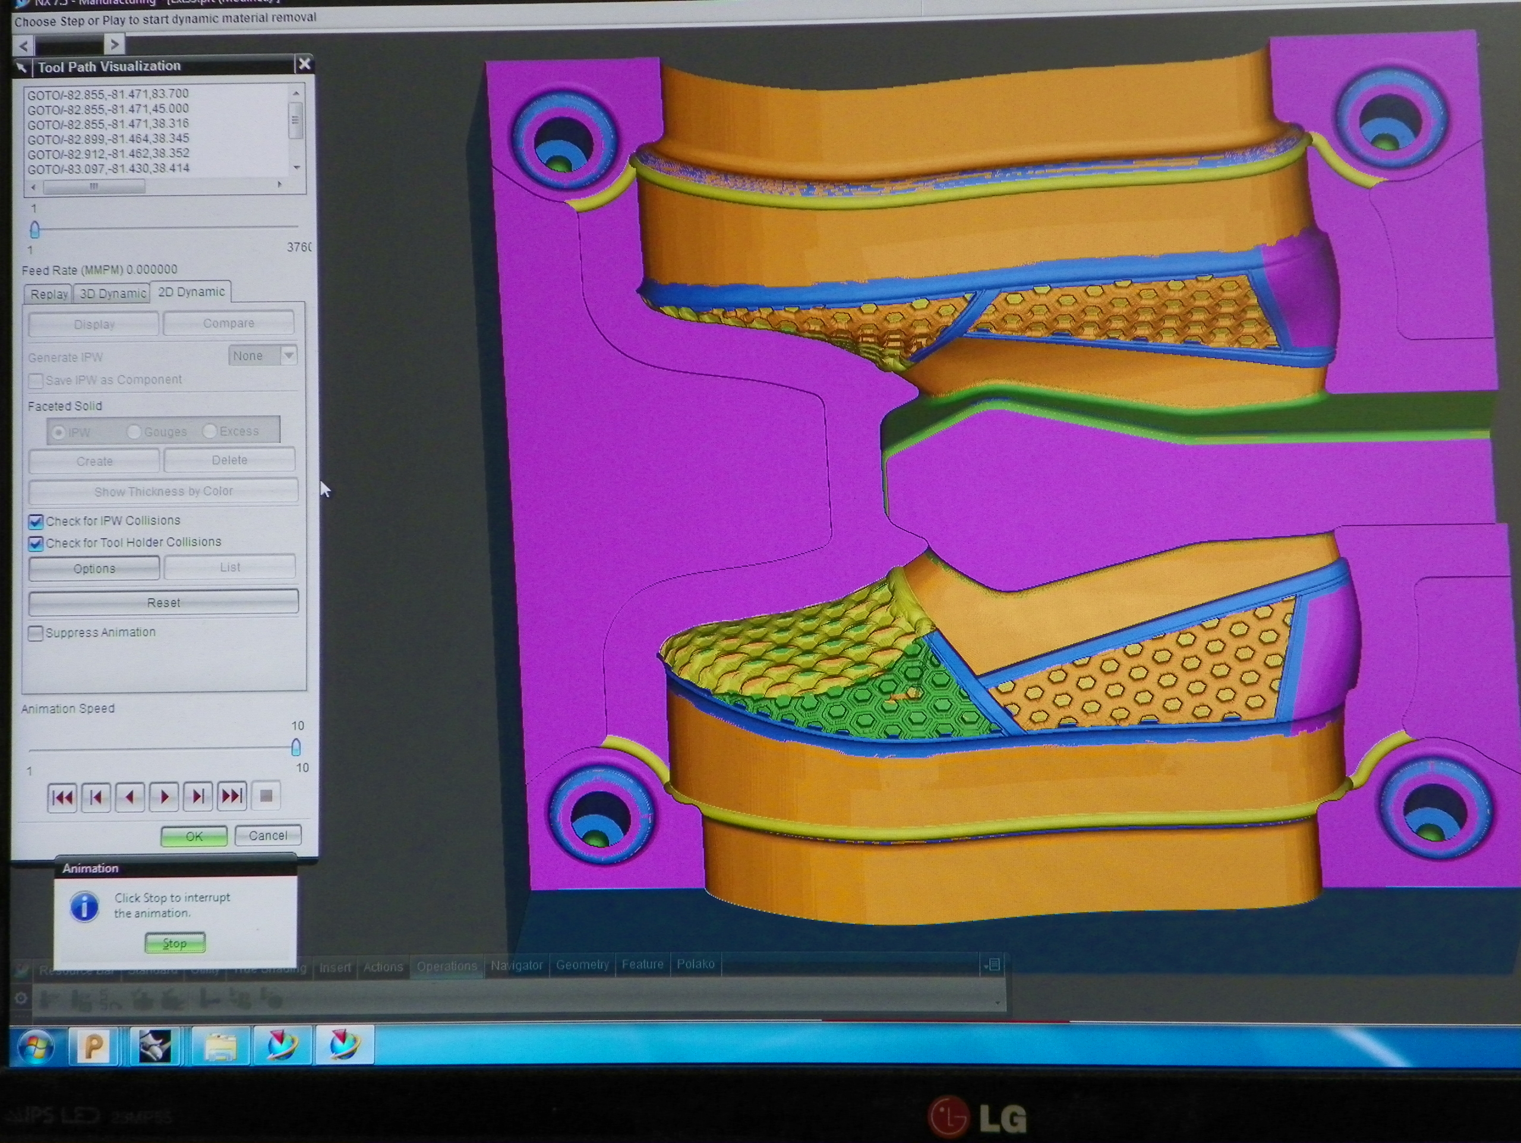
Task: Click the square stop playback icon
Action: point(266,795)
